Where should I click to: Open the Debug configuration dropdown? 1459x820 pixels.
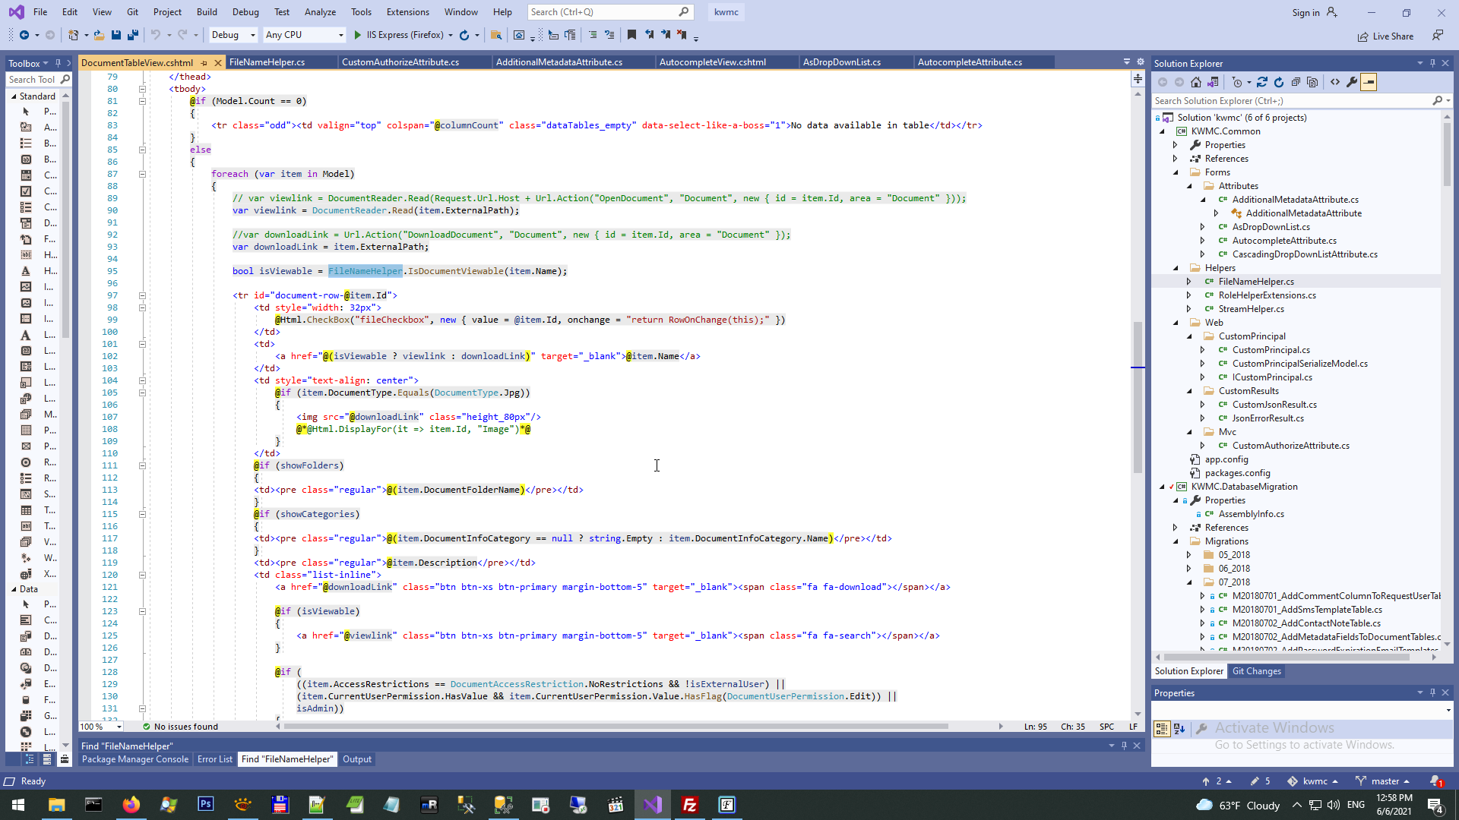[233, 35]
